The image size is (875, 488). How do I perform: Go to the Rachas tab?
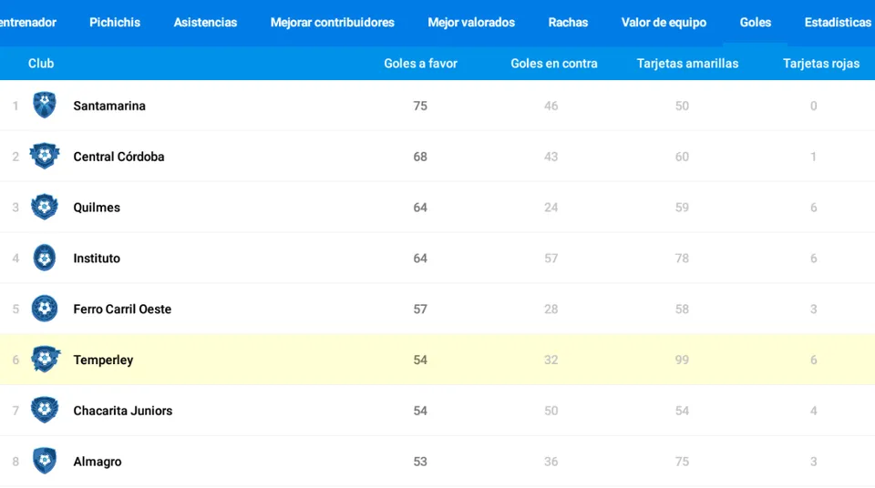click(x=568, y=23)
